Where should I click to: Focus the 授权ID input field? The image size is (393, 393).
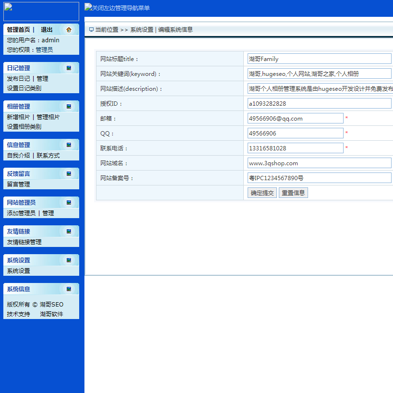[x=319, y=103]
